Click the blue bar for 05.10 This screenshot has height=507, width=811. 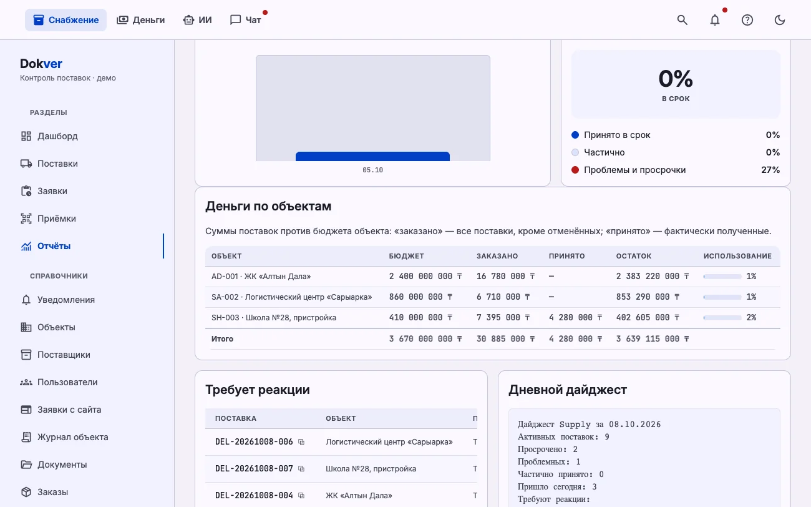(x=372, y=157)
